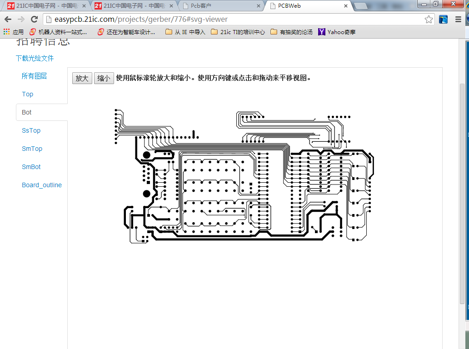Click the browser forward arrow
Screen dimensions: 469x349
pyautogui.click(x=21, y=20)
